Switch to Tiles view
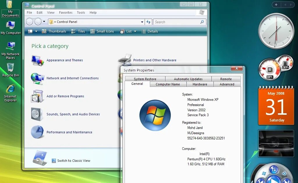Viewport: 298px width, 183px height. pos(78,31)
